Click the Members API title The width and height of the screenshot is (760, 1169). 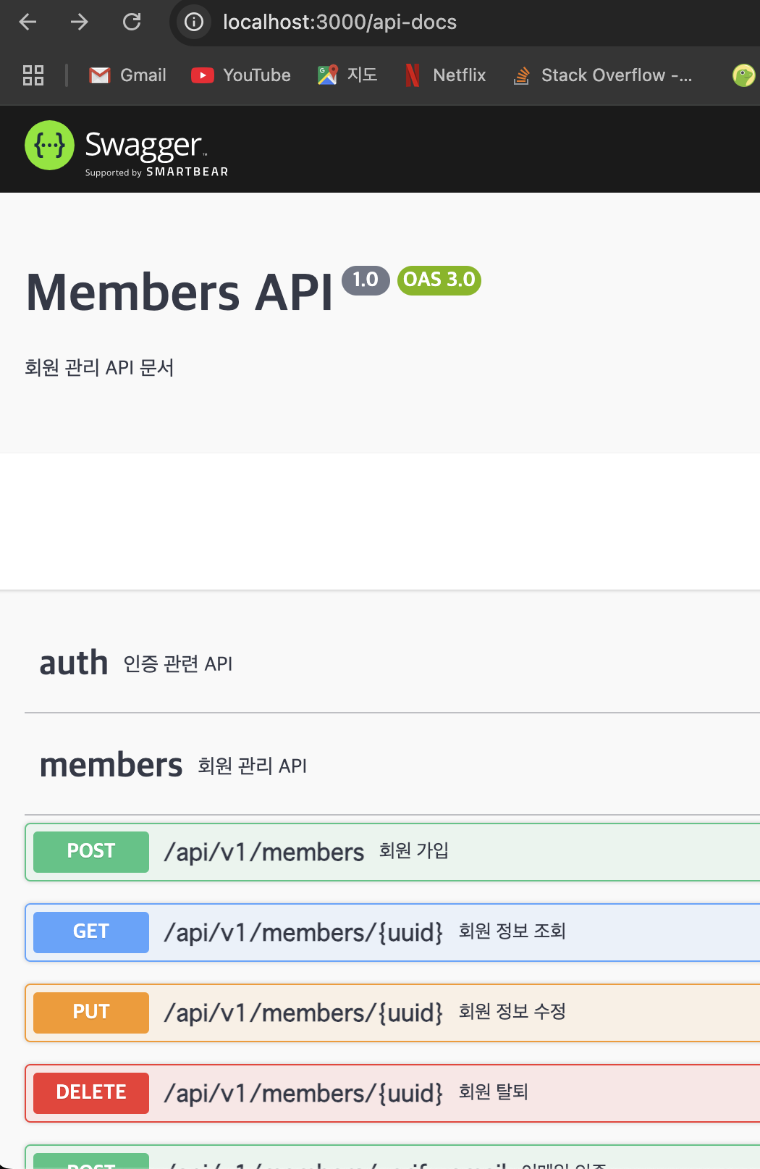180,293
